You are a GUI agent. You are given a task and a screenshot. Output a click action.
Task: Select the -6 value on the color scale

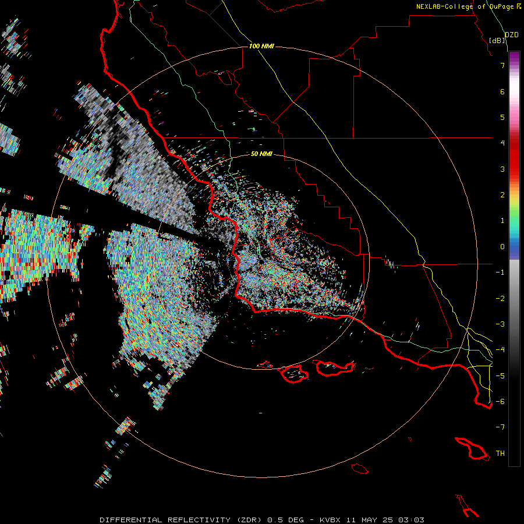(x=500, y=402)
